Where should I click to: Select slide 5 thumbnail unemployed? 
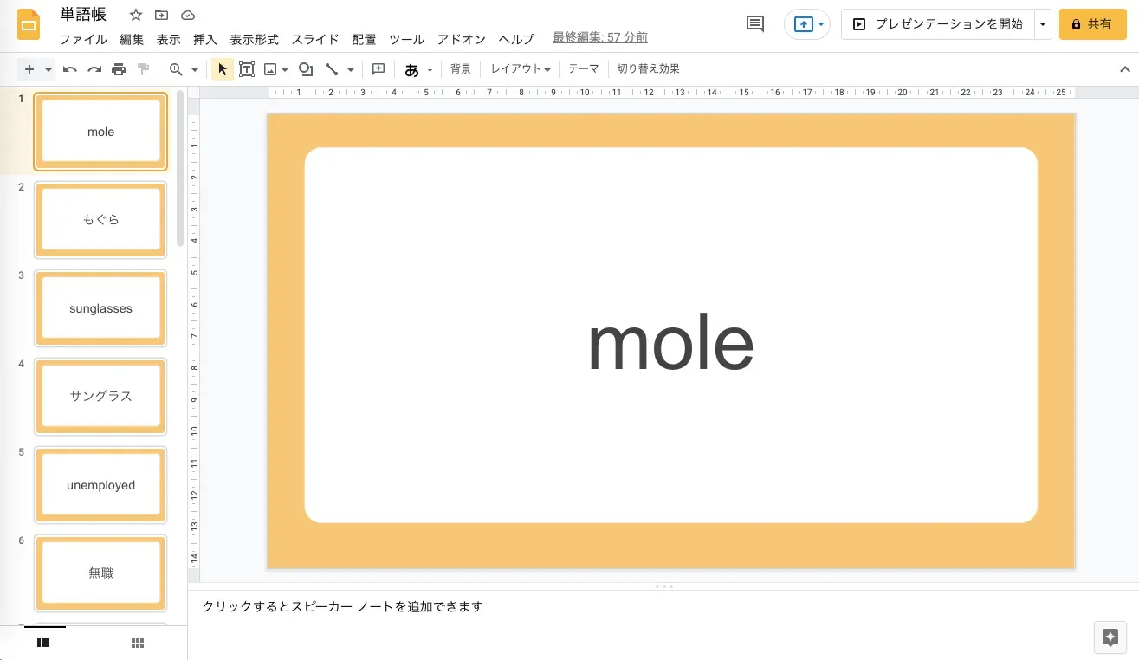[x=100, y=485]
